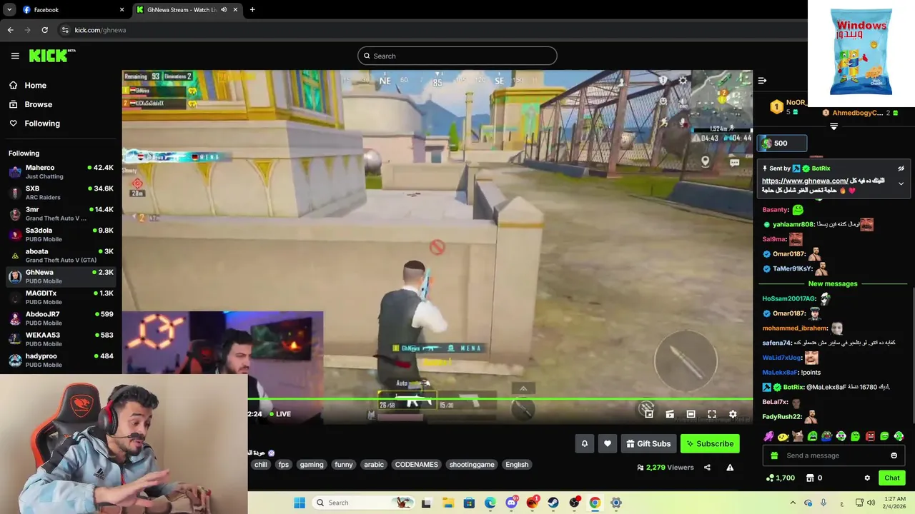Click the green Chat send button

(892, 478)
